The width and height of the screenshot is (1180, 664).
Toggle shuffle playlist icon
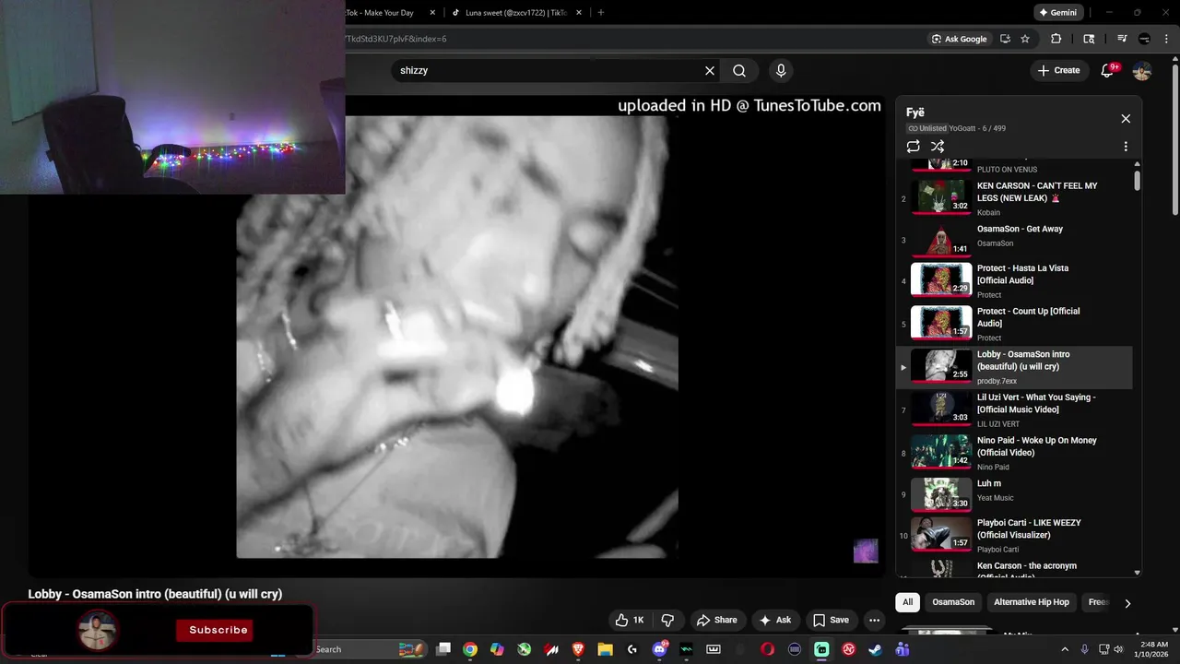click(938, 147)
